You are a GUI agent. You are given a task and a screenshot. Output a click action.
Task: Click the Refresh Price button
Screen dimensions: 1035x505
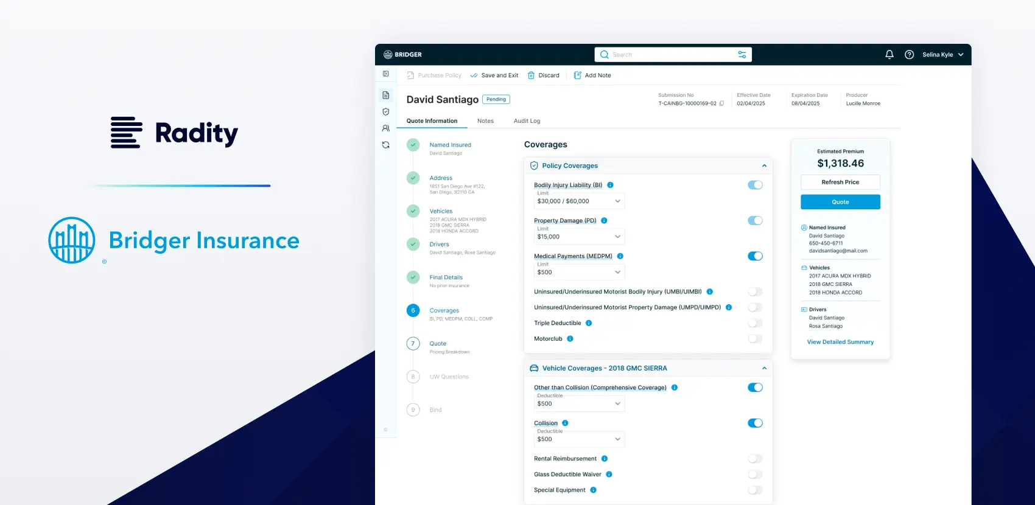840,182
